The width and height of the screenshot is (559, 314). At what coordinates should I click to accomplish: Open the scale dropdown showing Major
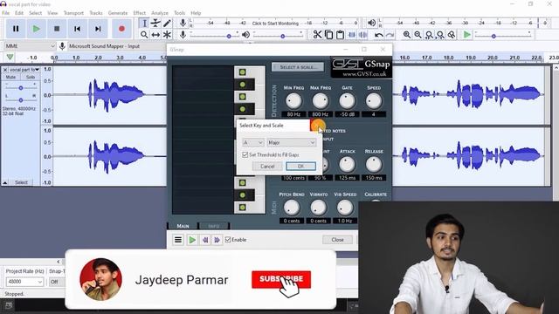tap(292, 142)
